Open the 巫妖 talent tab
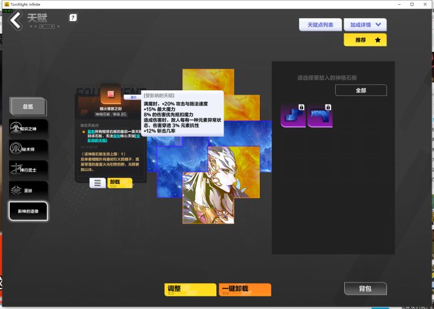The height and width of the screenshot is (309, 434). [x=28, y=190]
